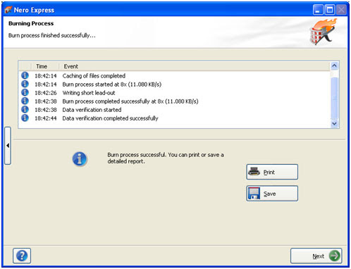The image size is (351, 269).
Task: Select 'Burn process completed successfully at 8x' event
Action: click(x=130, y=101)
